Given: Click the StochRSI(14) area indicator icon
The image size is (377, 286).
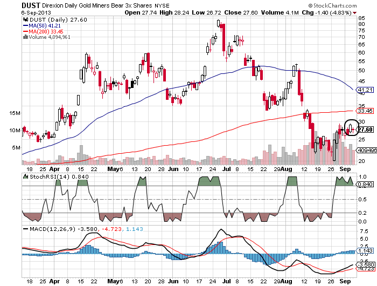Looking at the screenshot, I should pos(25,176).
